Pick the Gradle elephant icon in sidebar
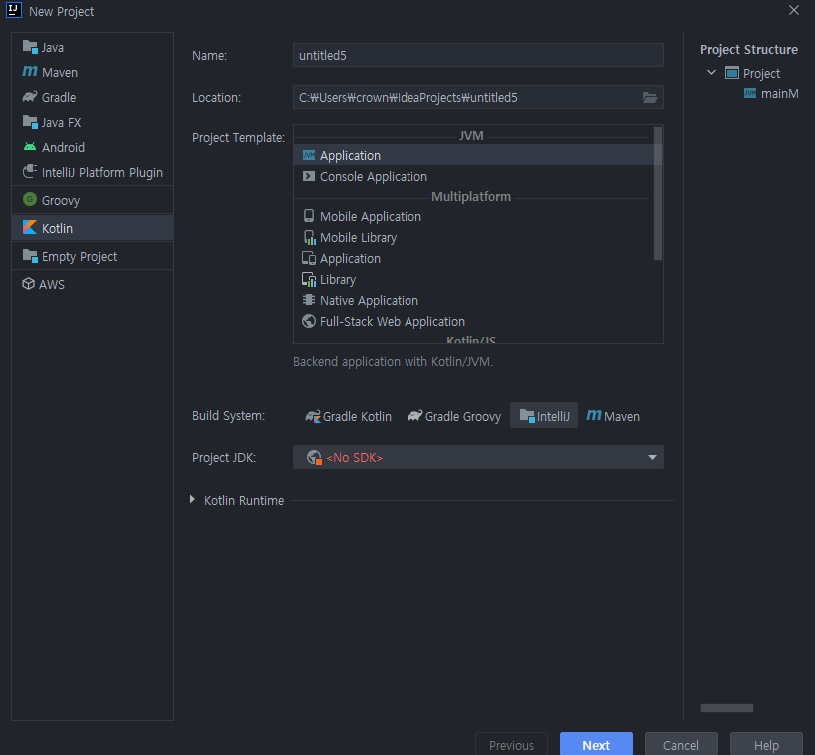Image resolution: width=815 pixels, height=755 pixels. tap(30, 97)
